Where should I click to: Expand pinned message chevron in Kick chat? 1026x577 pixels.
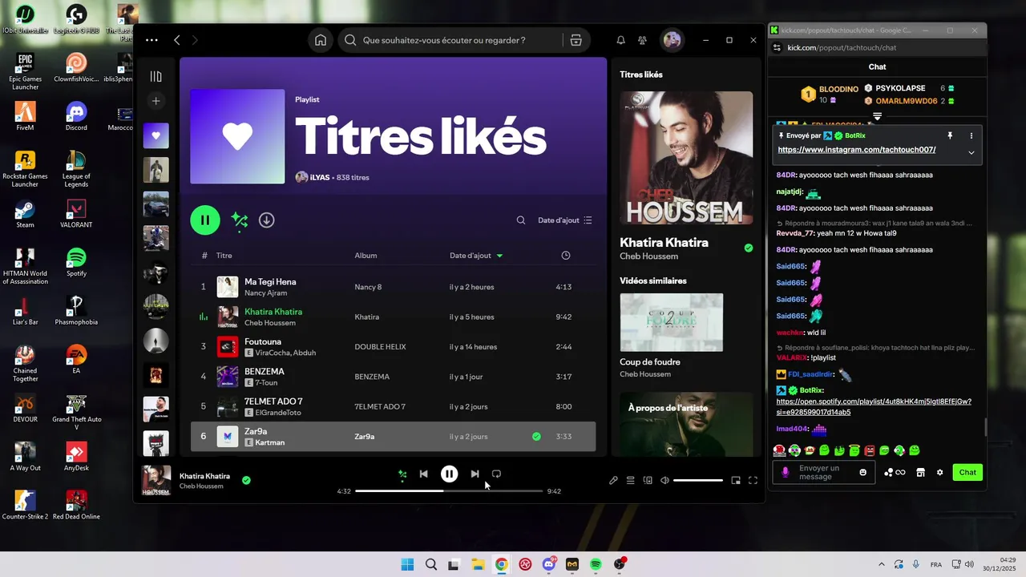971,152
